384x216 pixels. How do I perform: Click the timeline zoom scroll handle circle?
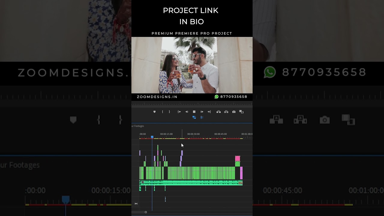[x=146, y=212]
